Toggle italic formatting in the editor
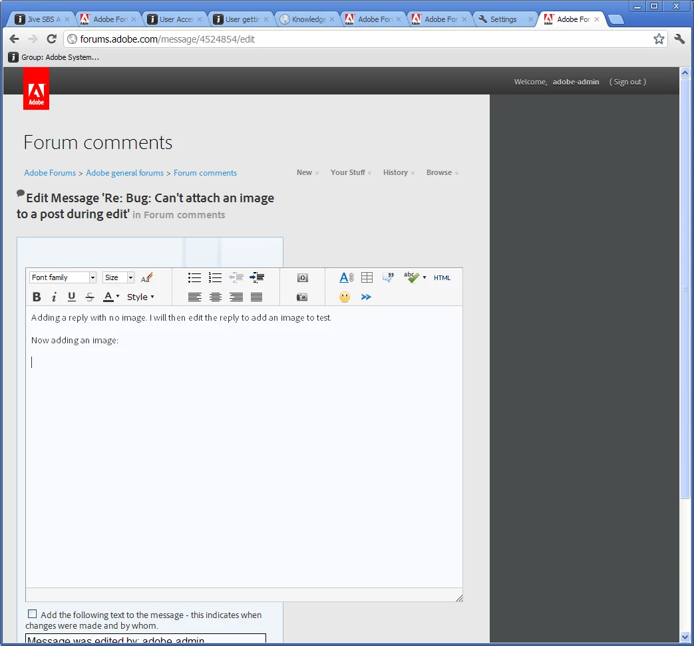 [54, 297]
